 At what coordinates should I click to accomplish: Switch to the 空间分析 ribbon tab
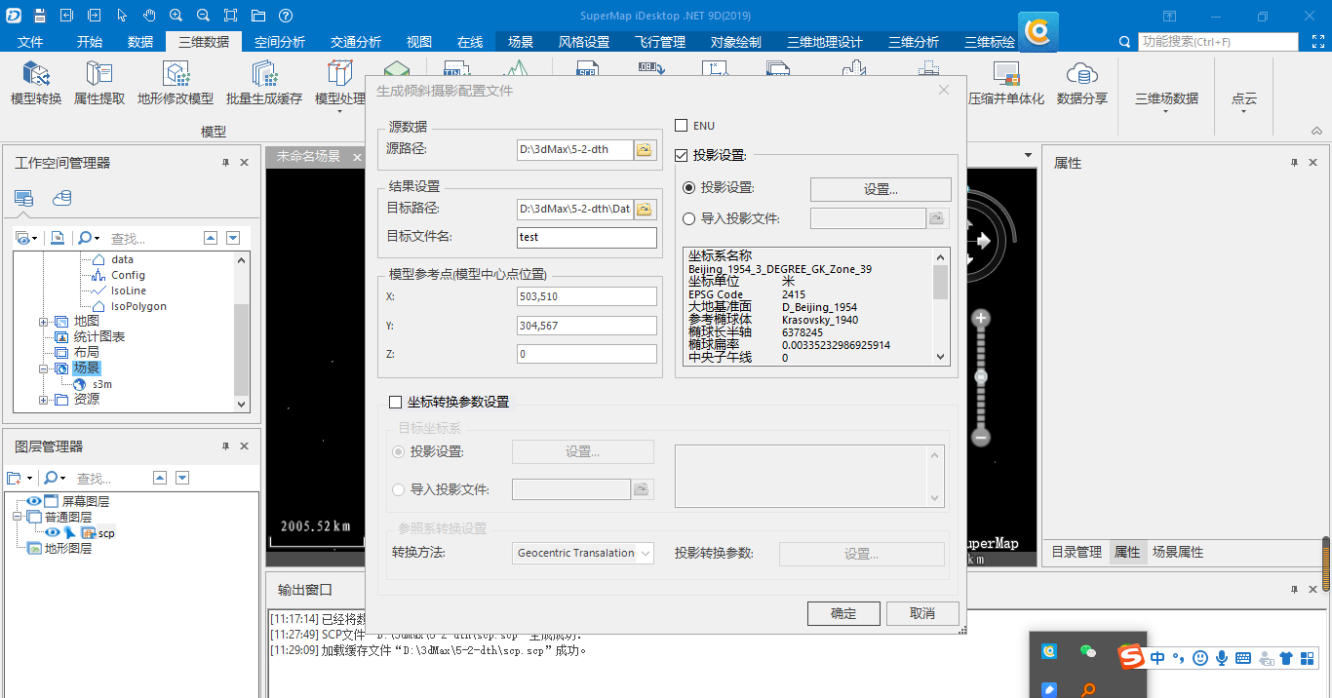280,42
